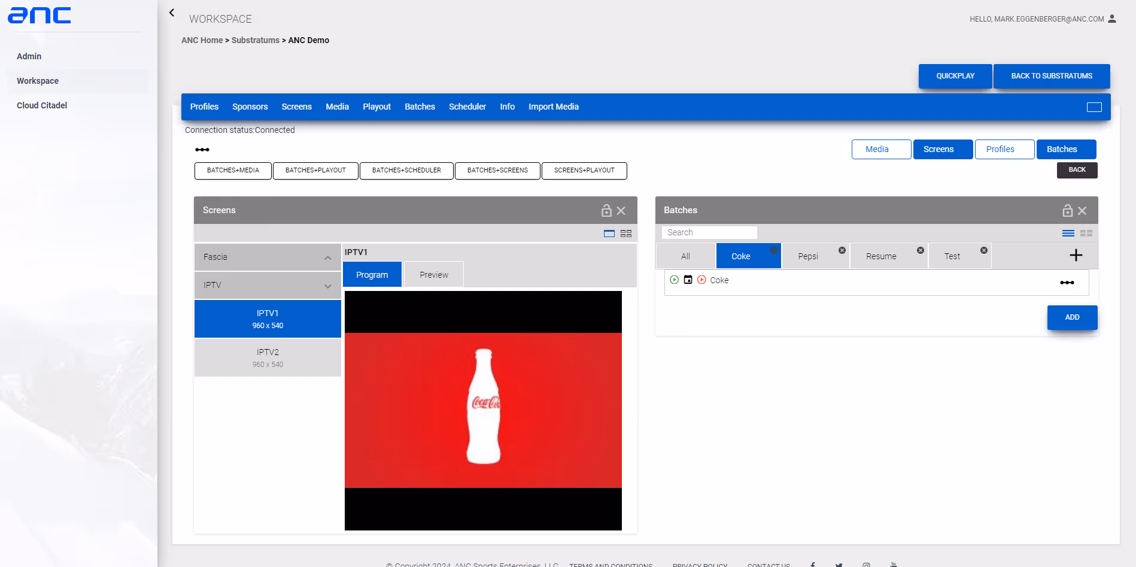Toggle the Media panel button
Viewport: 1136px width, 567px height.
click(x=882, y=149)
